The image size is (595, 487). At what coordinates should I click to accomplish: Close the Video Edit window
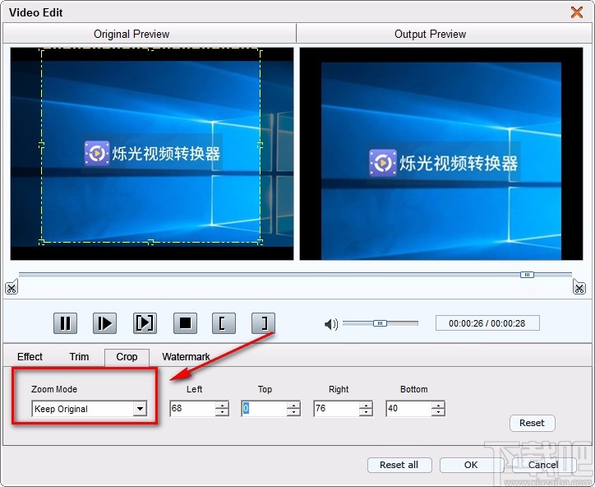(577, 12)
